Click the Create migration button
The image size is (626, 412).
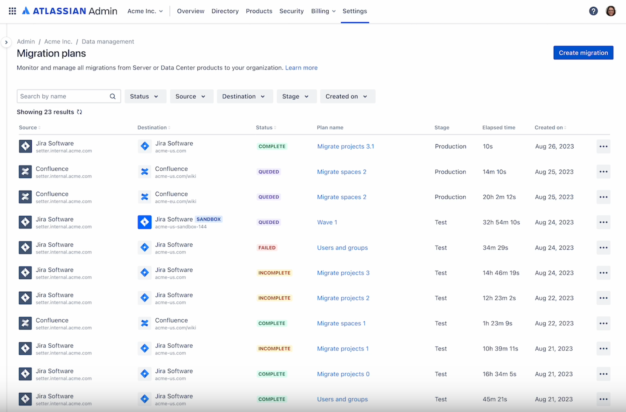[583, 53]
